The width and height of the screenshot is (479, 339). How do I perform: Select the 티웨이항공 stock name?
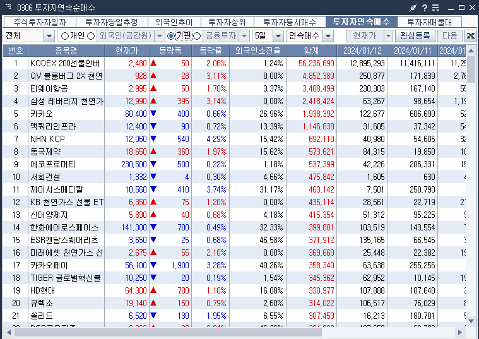coord(49,88)
